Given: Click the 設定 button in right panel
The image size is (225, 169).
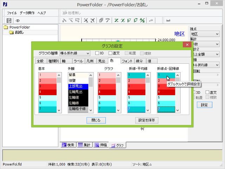Looking at the screenshot, I should coord(205,105).
